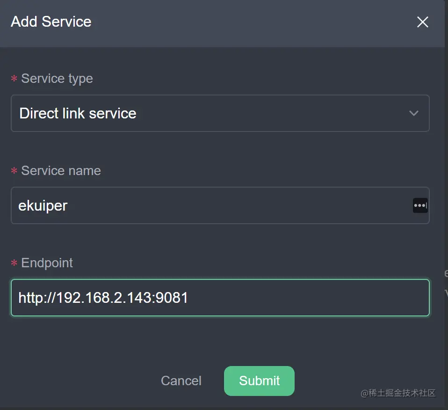
Task: Cancel adding the service
Action: (x=181, y=381)
